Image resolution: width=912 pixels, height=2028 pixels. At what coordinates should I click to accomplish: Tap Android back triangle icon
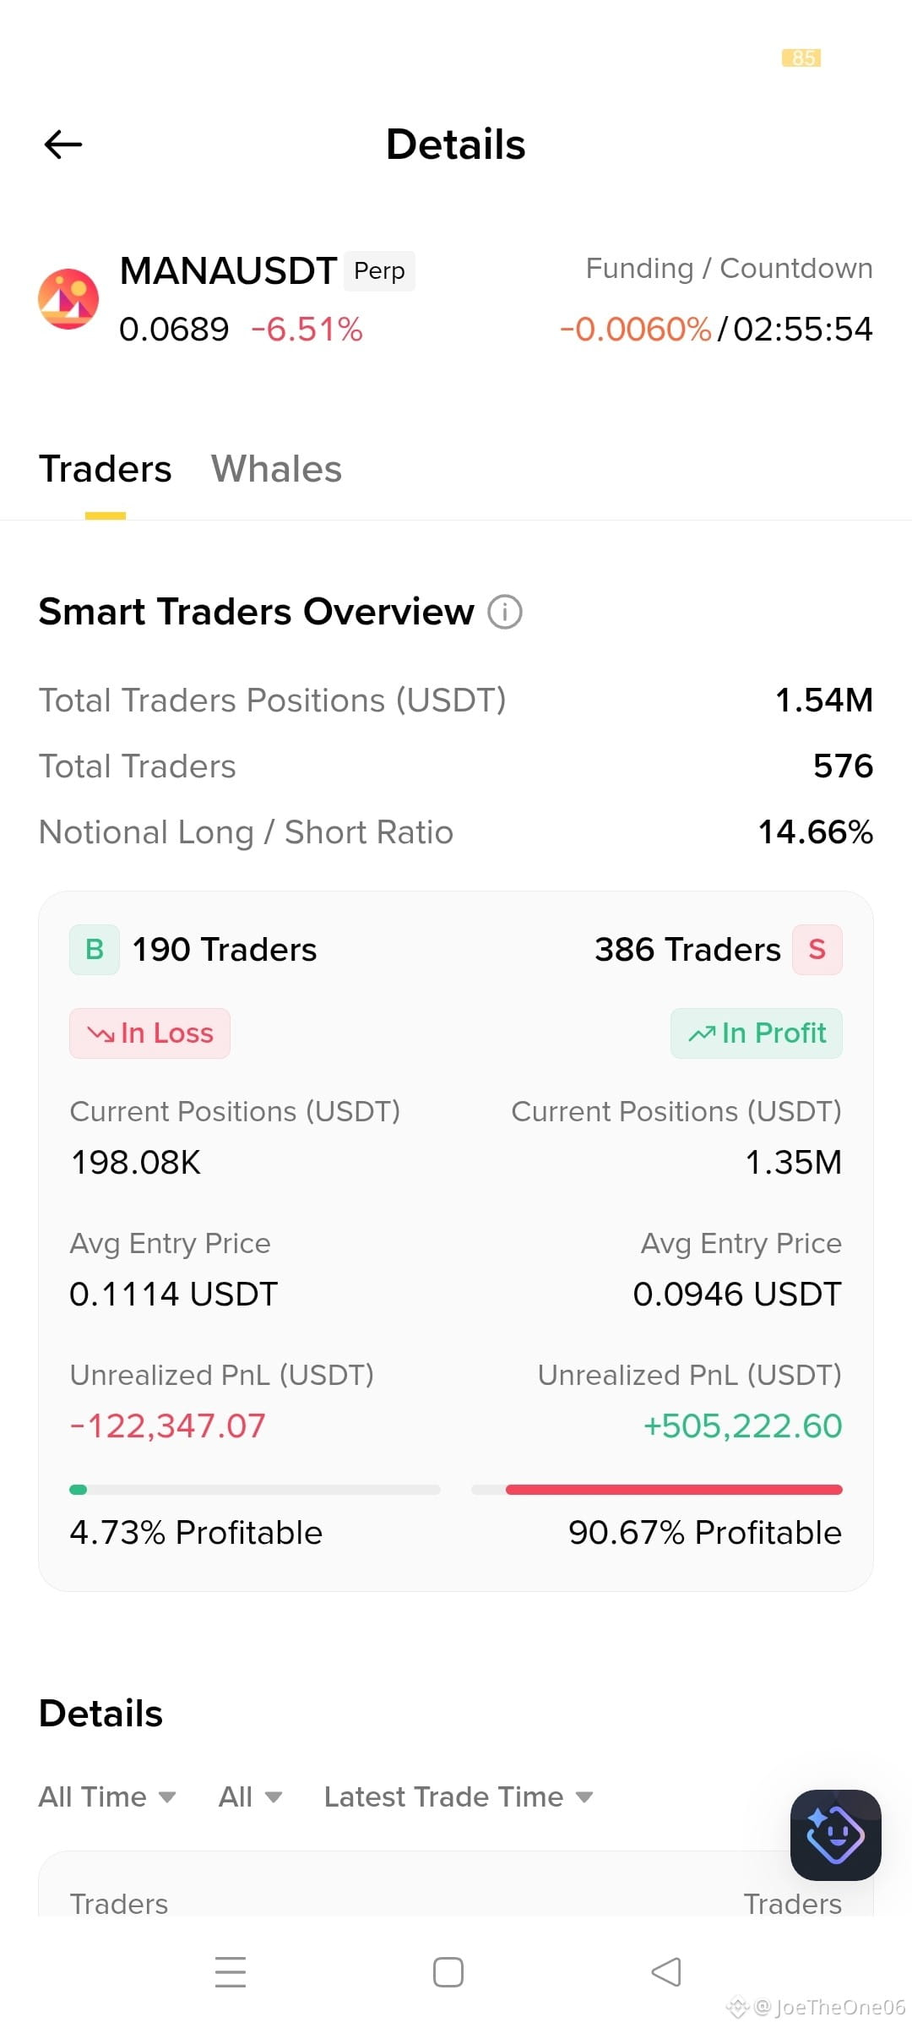(x=666, y=1972)
